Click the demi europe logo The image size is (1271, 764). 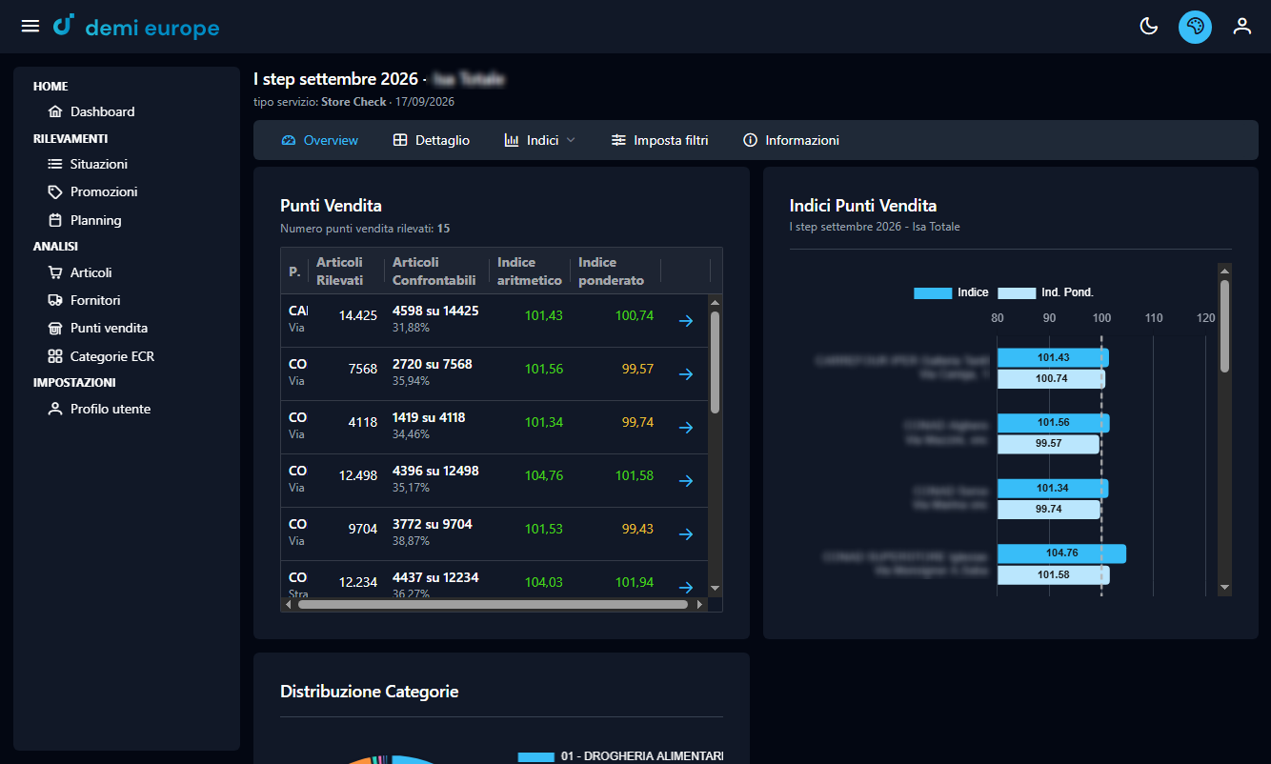coord(136,27)
